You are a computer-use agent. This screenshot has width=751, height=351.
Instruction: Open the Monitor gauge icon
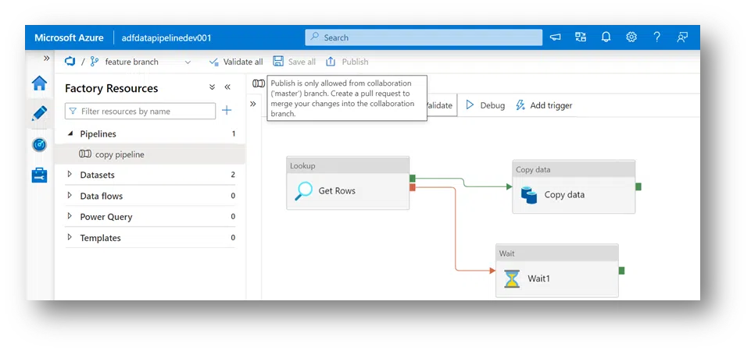[x=39, y=144]
